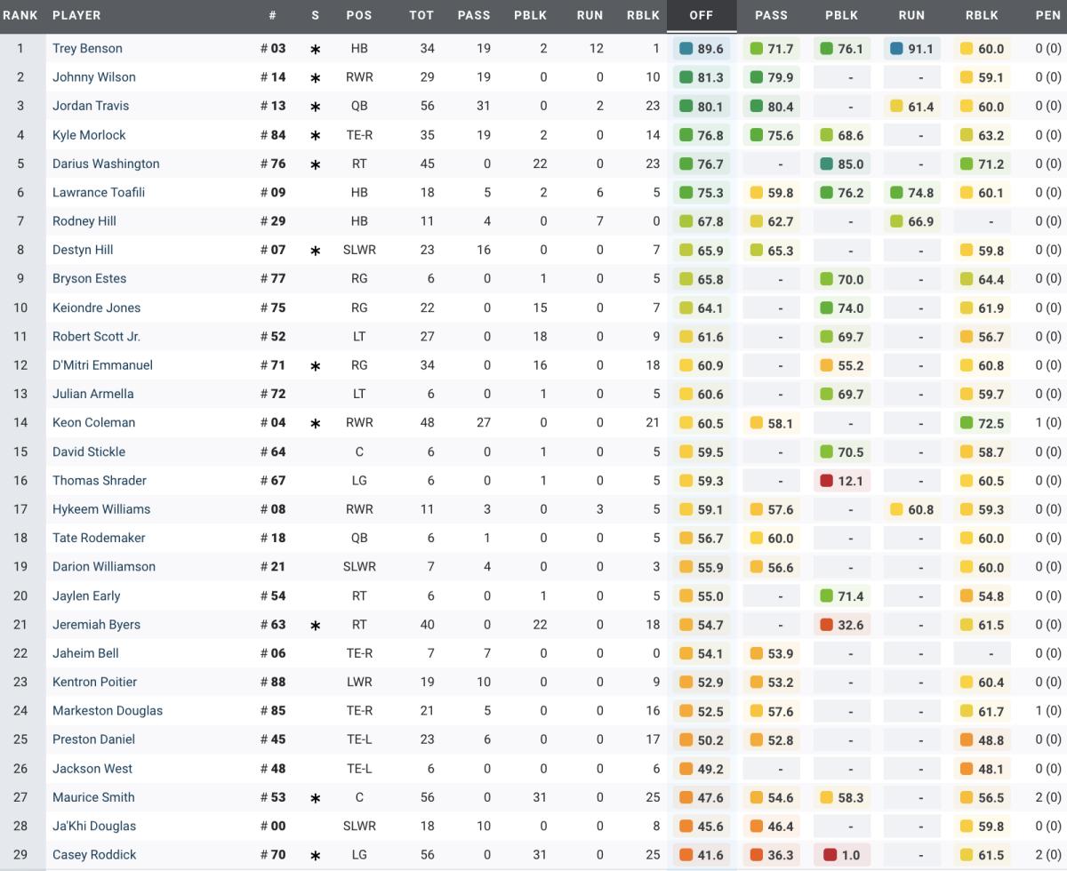Viewport: 1067px width, 871px height.
Task: Open Kentron Poitier player link
Action: 94,682
